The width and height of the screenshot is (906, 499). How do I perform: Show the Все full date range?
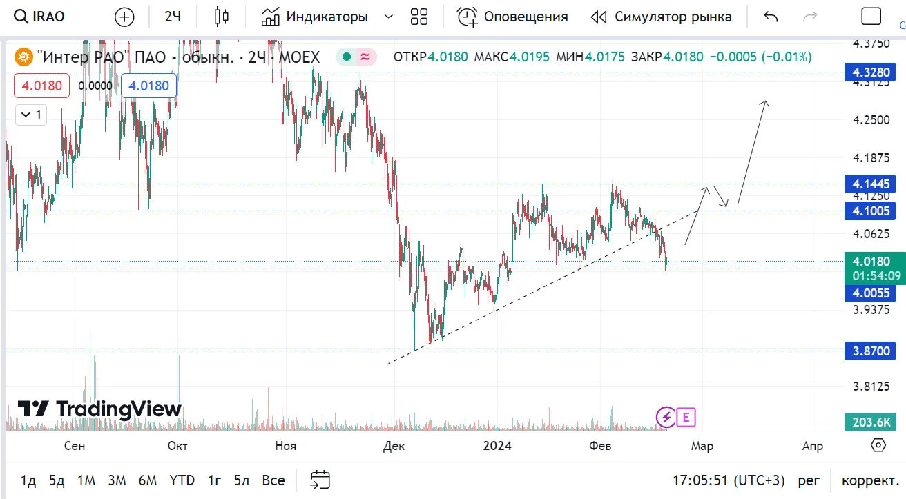pos(273,480)
